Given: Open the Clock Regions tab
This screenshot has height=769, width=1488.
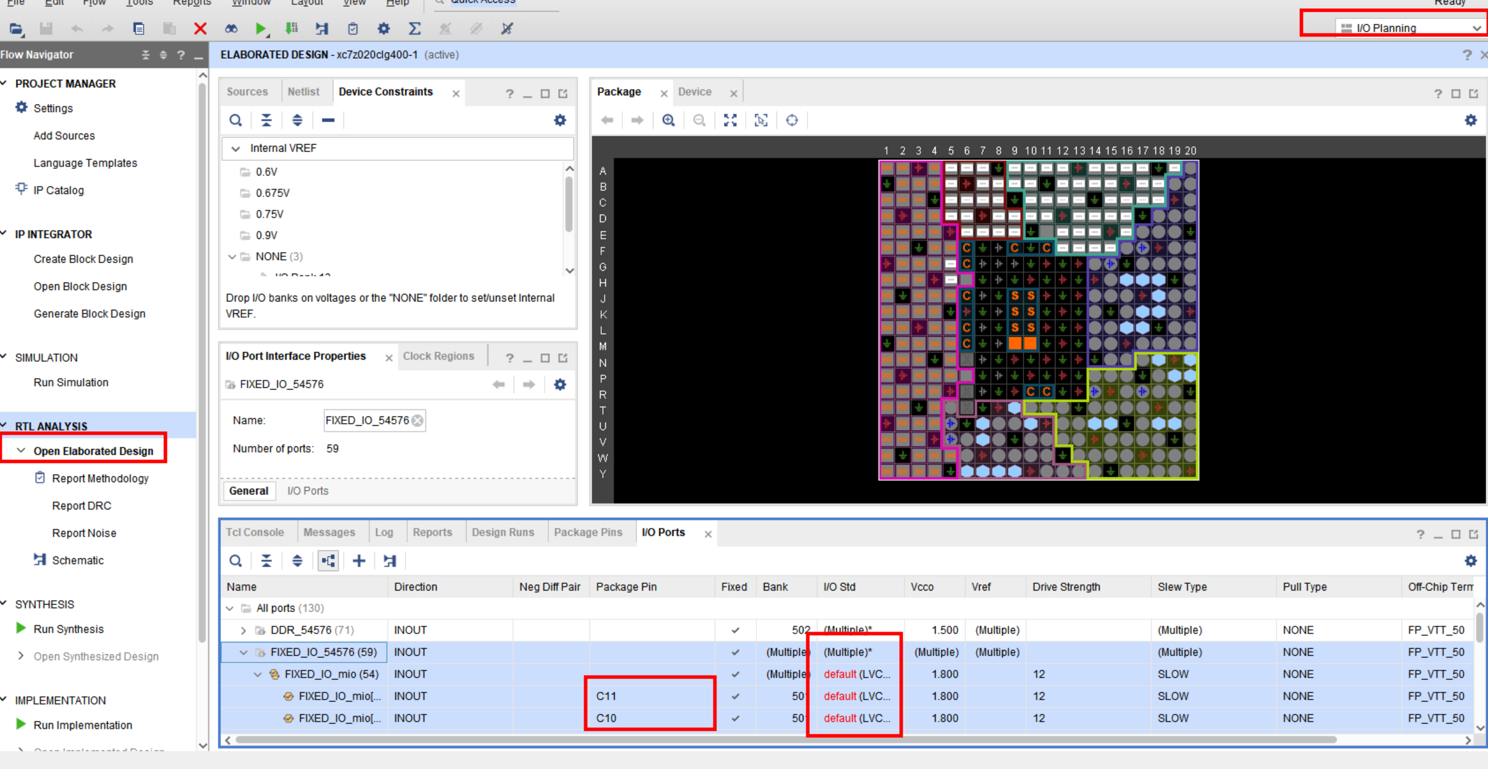Looking at the screenshot, I should 438,356.
